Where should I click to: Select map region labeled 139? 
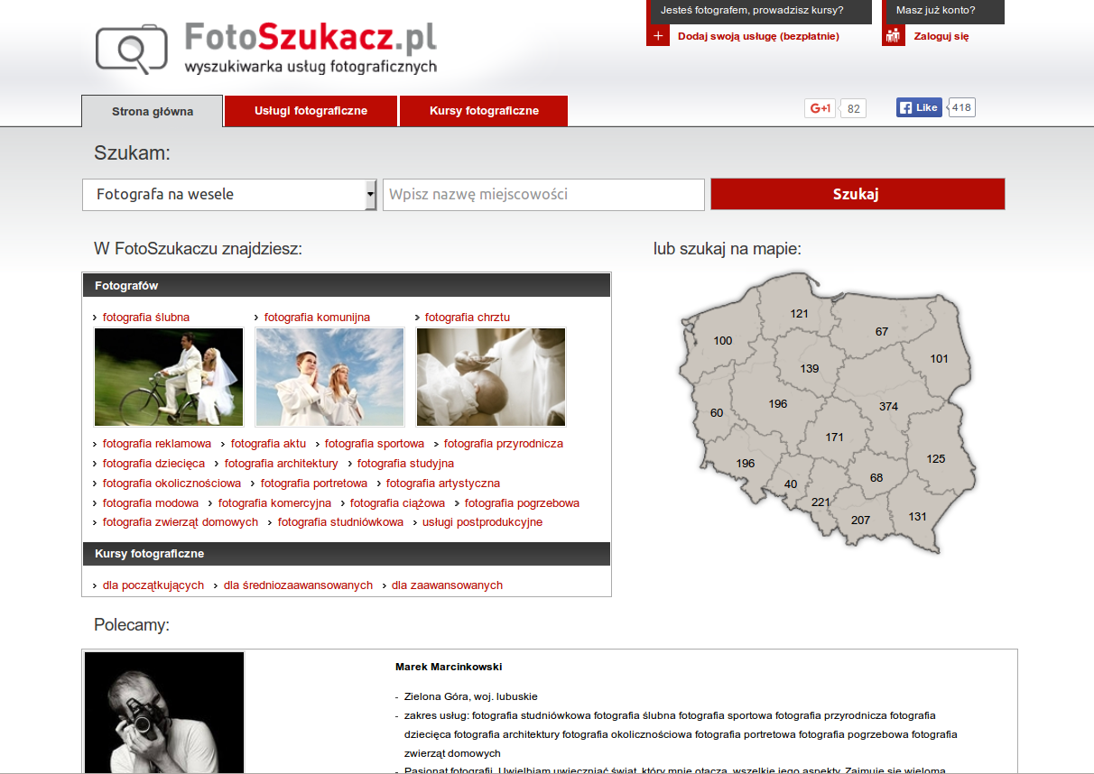click(809, 369)
